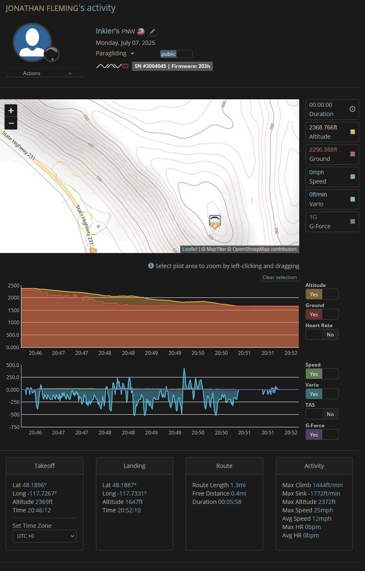This screenshot has width=365, height=571.
Task: Toggle the Speed chart switch
Action: click(322, 374)
